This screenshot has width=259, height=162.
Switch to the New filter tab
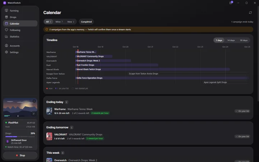point(71,22)
